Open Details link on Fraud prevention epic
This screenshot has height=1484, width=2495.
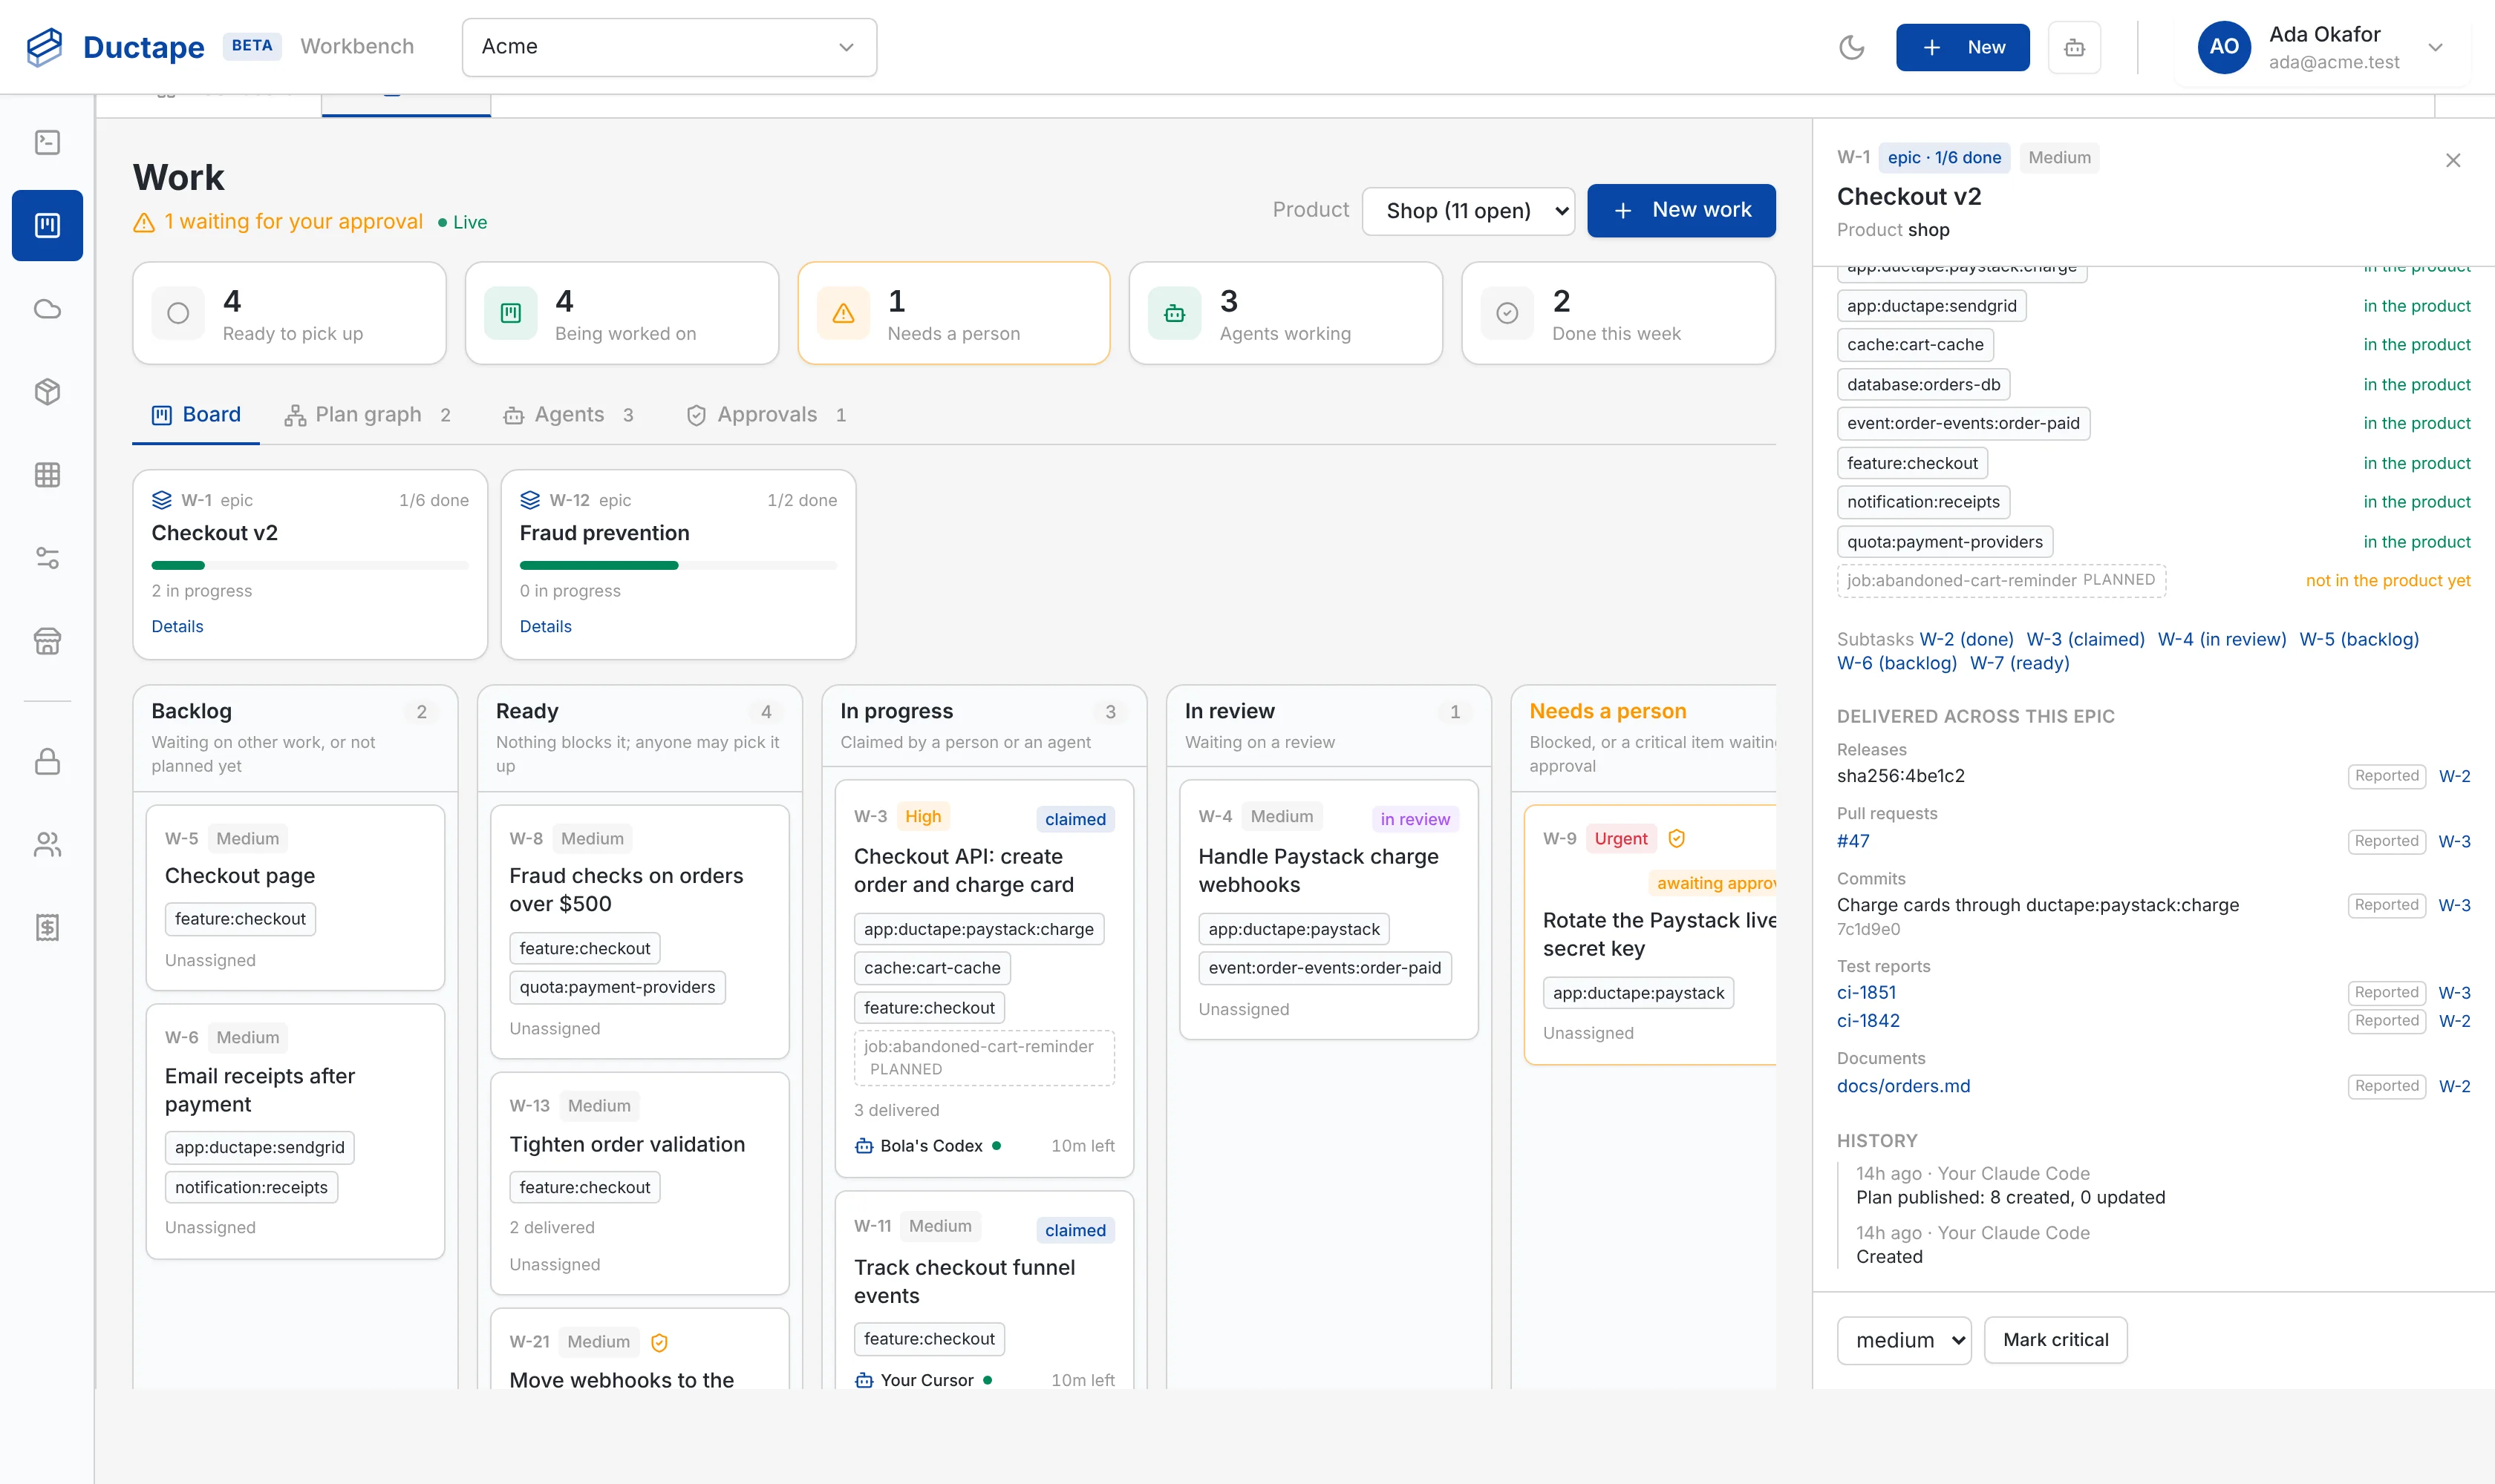[546, 626]
